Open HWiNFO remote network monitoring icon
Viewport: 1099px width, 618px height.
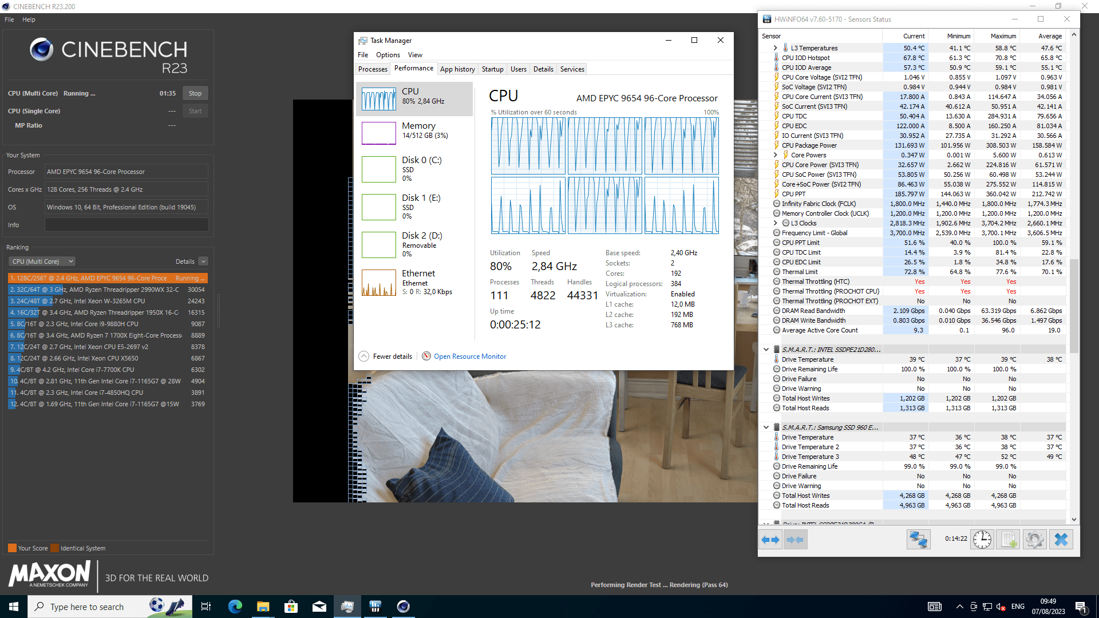(x=918, y=540)
